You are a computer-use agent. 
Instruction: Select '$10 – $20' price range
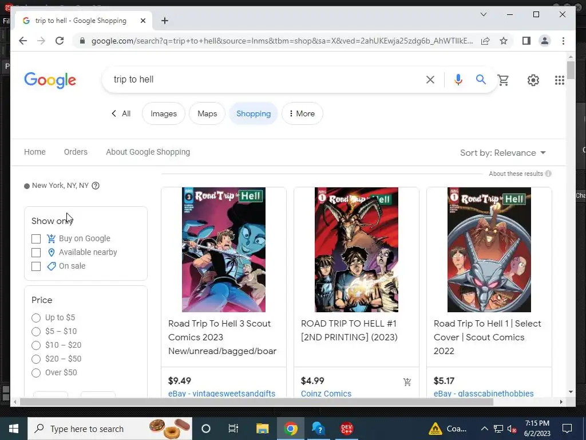click(36, 345)
